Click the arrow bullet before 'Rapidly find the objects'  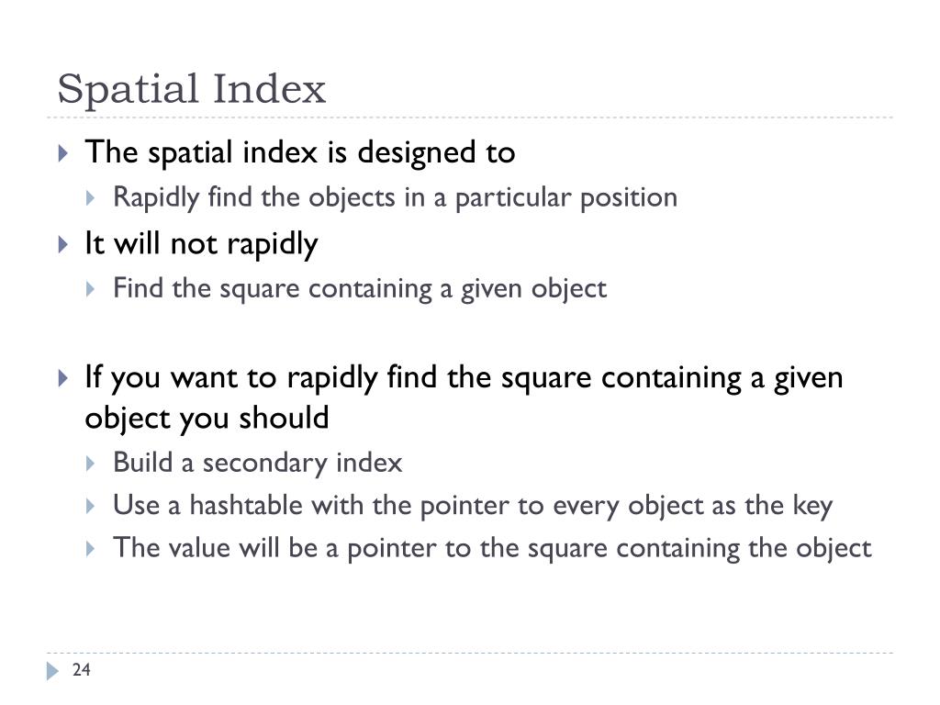pos(91,198)
